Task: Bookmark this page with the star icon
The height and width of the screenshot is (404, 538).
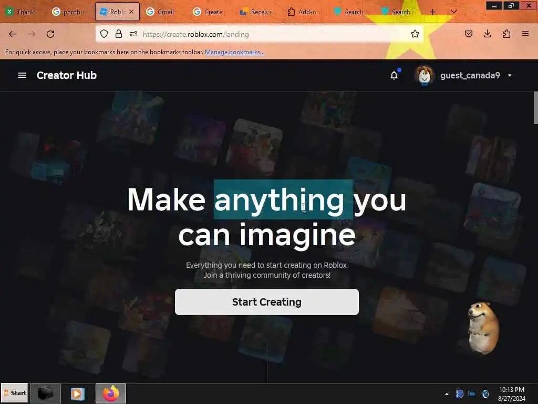Action: pos(415,34)
